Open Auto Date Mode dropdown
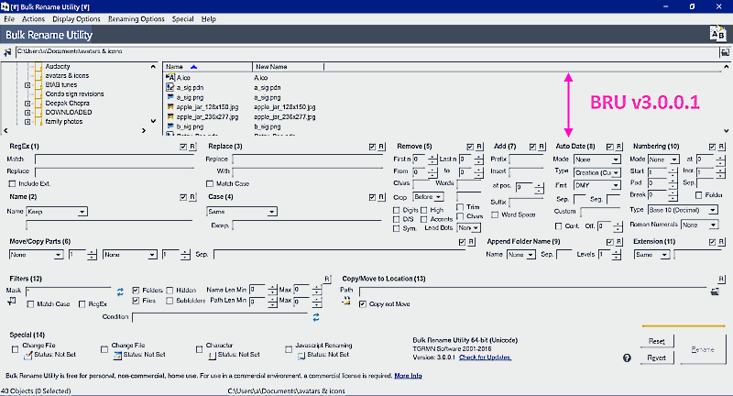 [x=597, y=159]
